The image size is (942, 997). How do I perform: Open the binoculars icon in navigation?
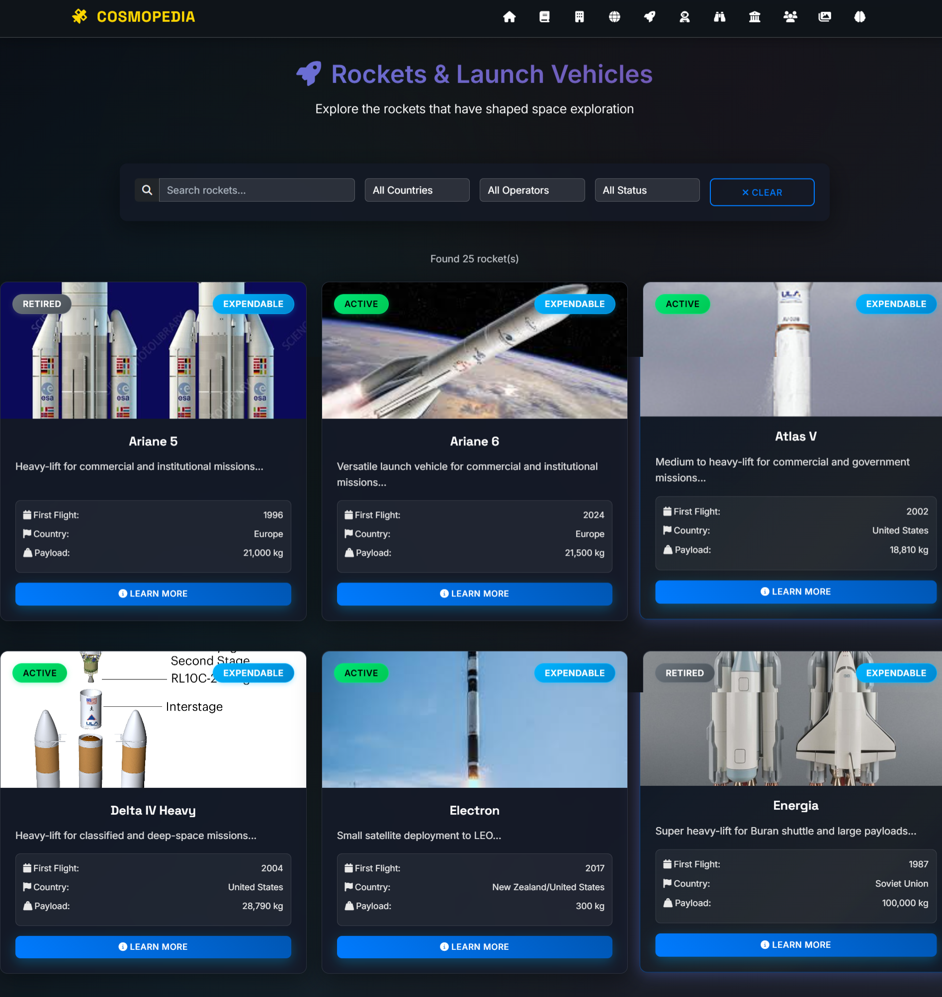[720, 17]
